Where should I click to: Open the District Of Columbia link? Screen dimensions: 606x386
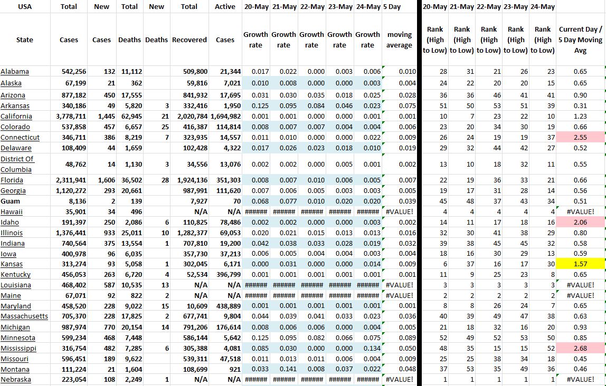(x=16, y=164)
